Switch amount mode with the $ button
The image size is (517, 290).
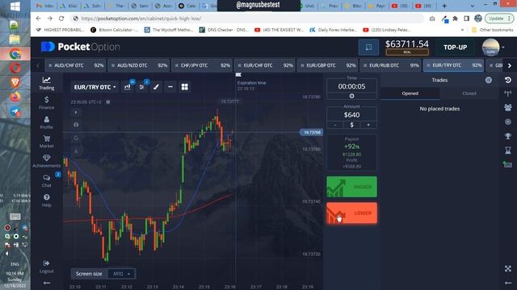pyautogui.click(x=352, y=125)
